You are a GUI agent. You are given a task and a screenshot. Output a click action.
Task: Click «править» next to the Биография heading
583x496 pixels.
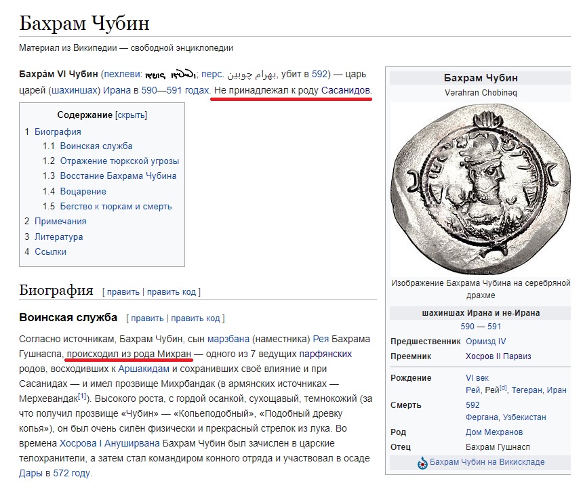point(123,292)
